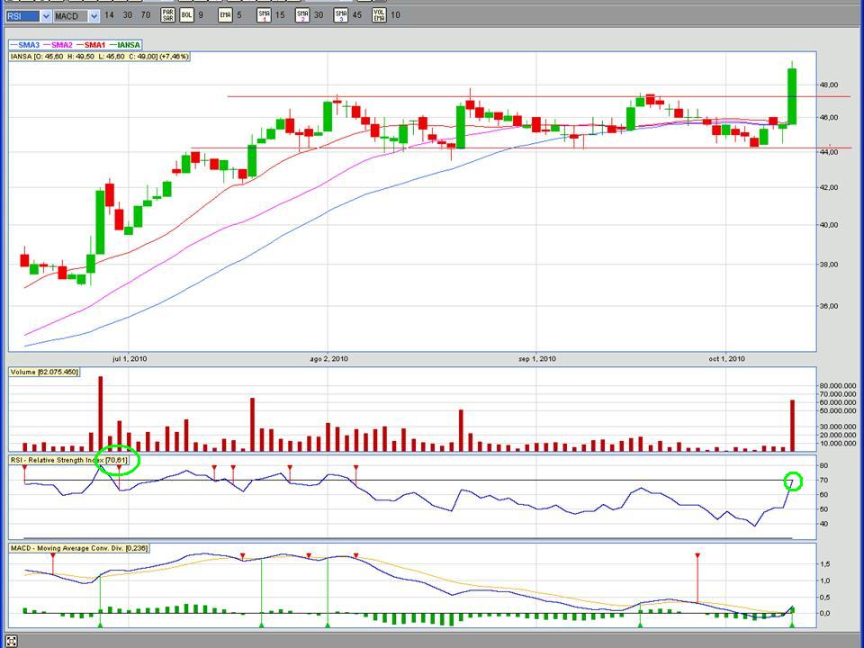
Task: Click the tall red MACD sell marker
Action: point(697,558)
